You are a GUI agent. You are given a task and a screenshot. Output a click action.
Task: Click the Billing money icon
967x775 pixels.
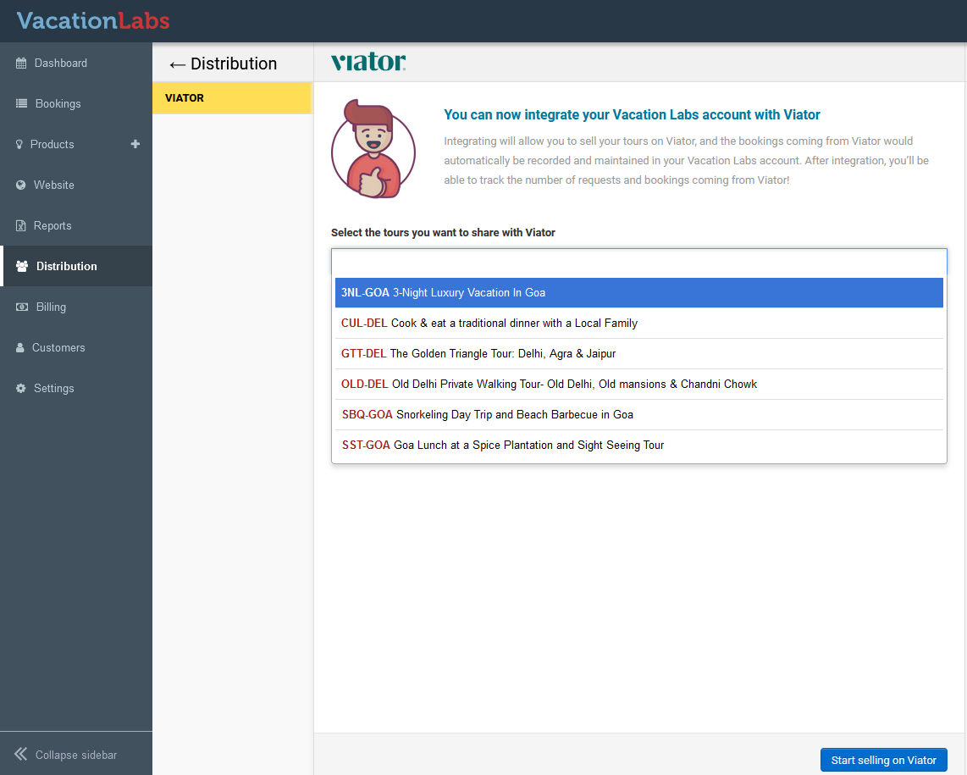[22, 307]
